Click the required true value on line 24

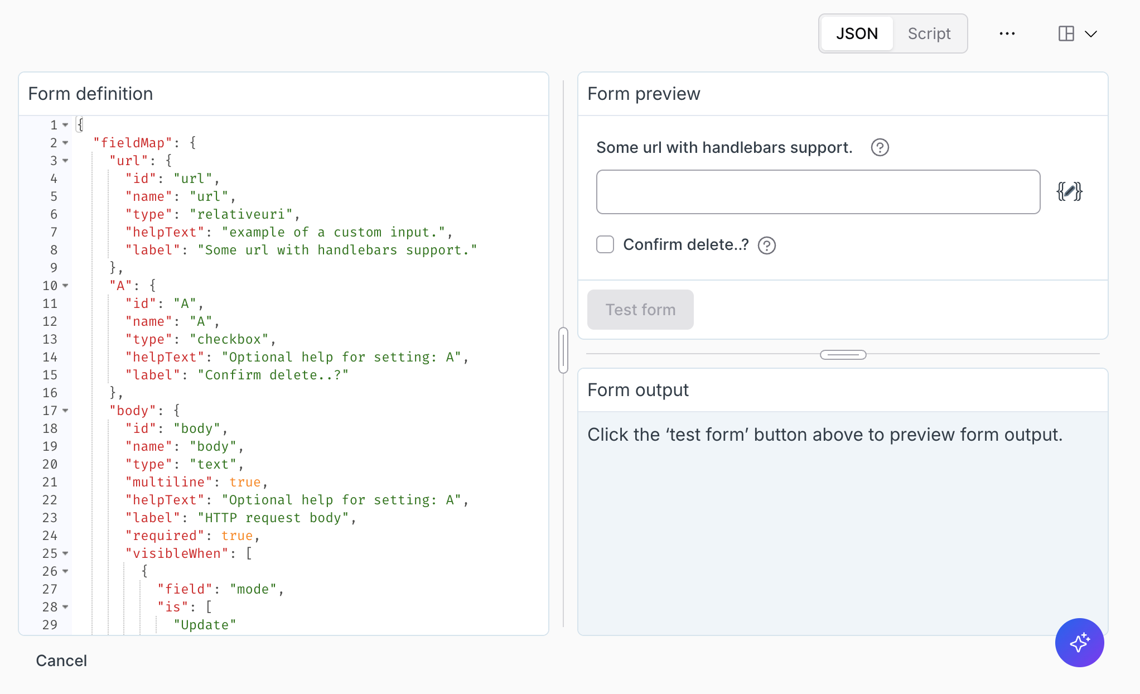point(237,536)
